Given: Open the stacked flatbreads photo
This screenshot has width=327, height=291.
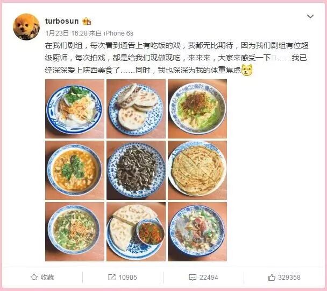Looking at the screenshot, I should pos(136,109).
